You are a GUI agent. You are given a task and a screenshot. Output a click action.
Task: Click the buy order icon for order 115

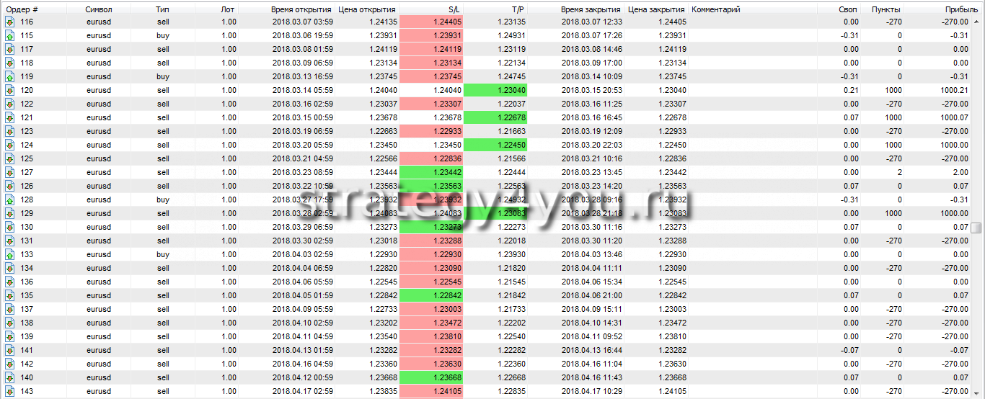coord(9,36)
